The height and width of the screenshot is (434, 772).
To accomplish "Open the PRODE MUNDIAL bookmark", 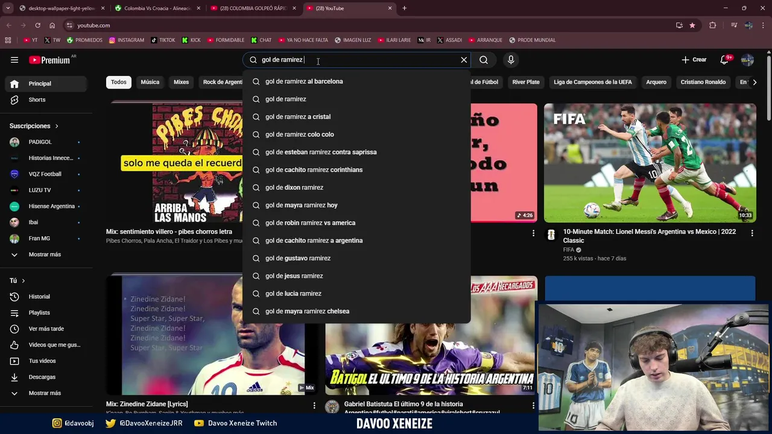I will 532,40.
